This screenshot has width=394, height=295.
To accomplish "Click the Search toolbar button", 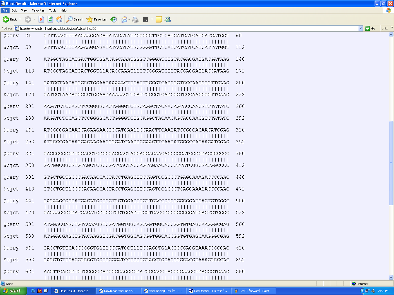I will pyautogui.click(x=75, y=19).
